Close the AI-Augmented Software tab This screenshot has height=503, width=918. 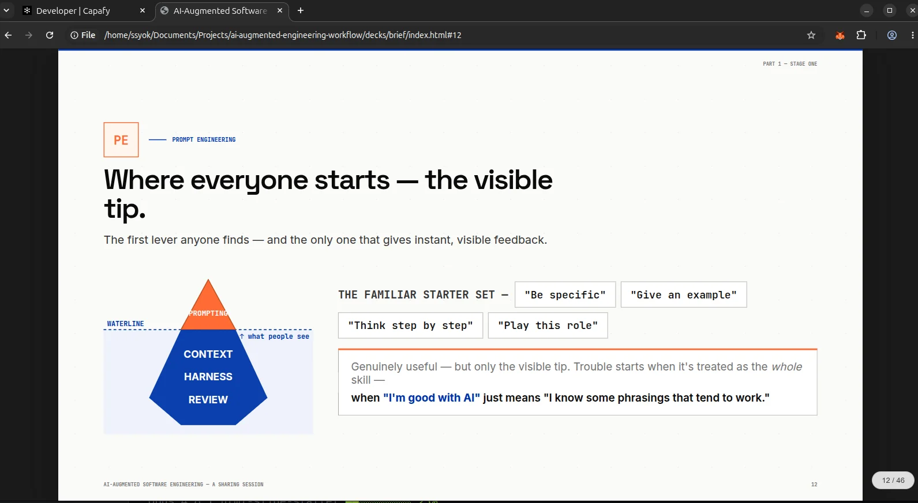coord(280,10)
